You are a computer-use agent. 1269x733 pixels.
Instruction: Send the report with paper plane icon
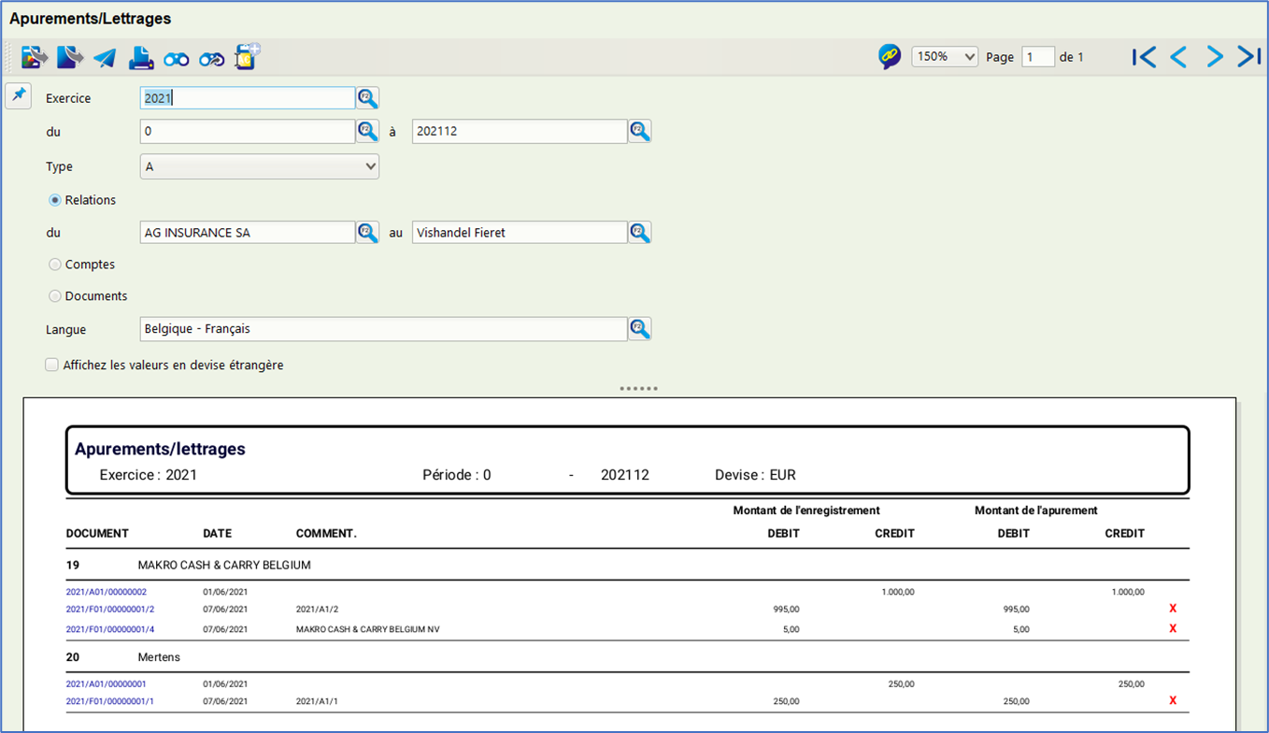[105, 58]
